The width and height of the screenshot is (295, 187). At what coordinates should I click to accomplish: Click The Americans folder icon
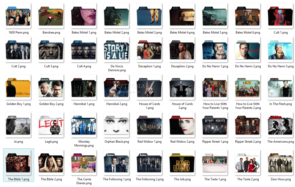pyautogui.click(x=280, y=125)
